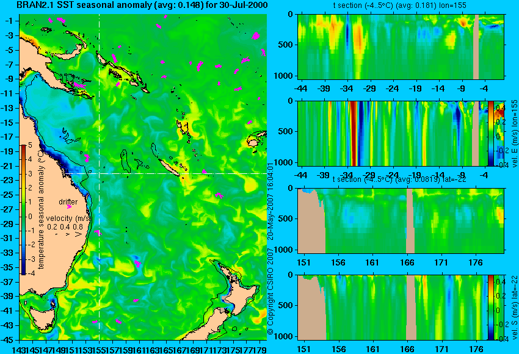Click the 'velocity (m/s)' legend text

pos(68,219)
